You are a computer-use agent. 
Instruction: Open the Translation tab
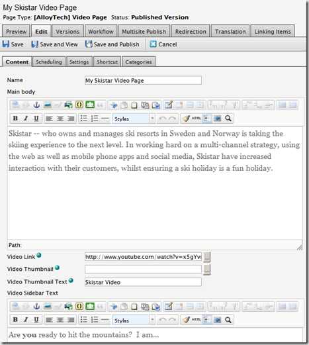(x=230, y=31)
